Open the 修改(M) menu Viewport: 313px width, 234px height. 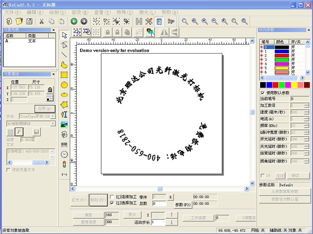pos(80,13)
